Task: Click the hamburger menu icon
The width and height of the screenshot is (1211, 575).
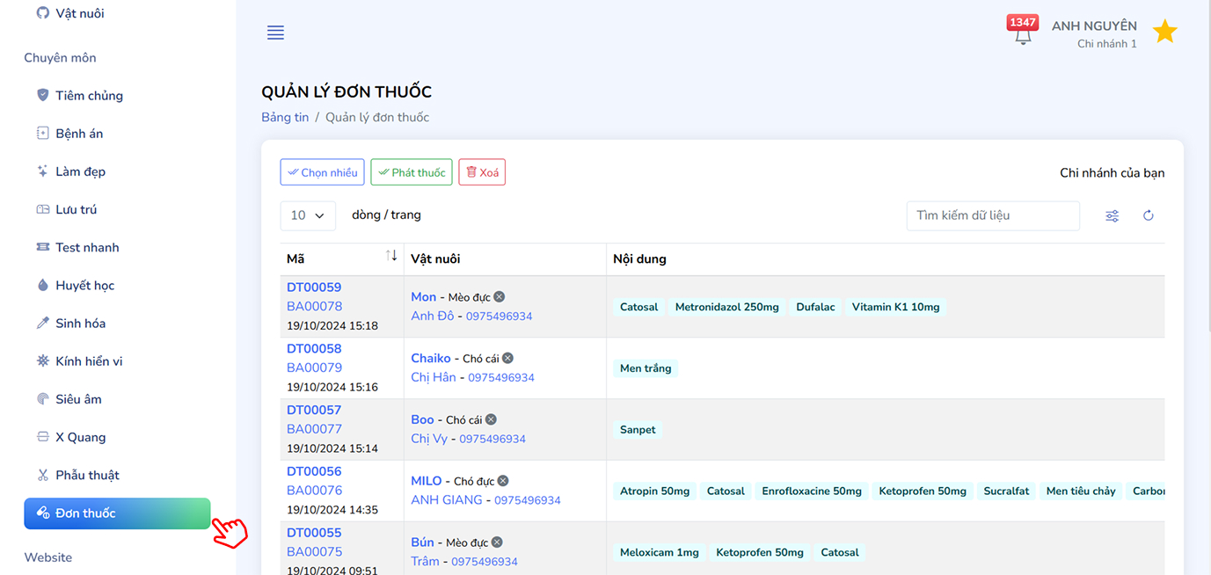Action: click(x=275, y=33)
